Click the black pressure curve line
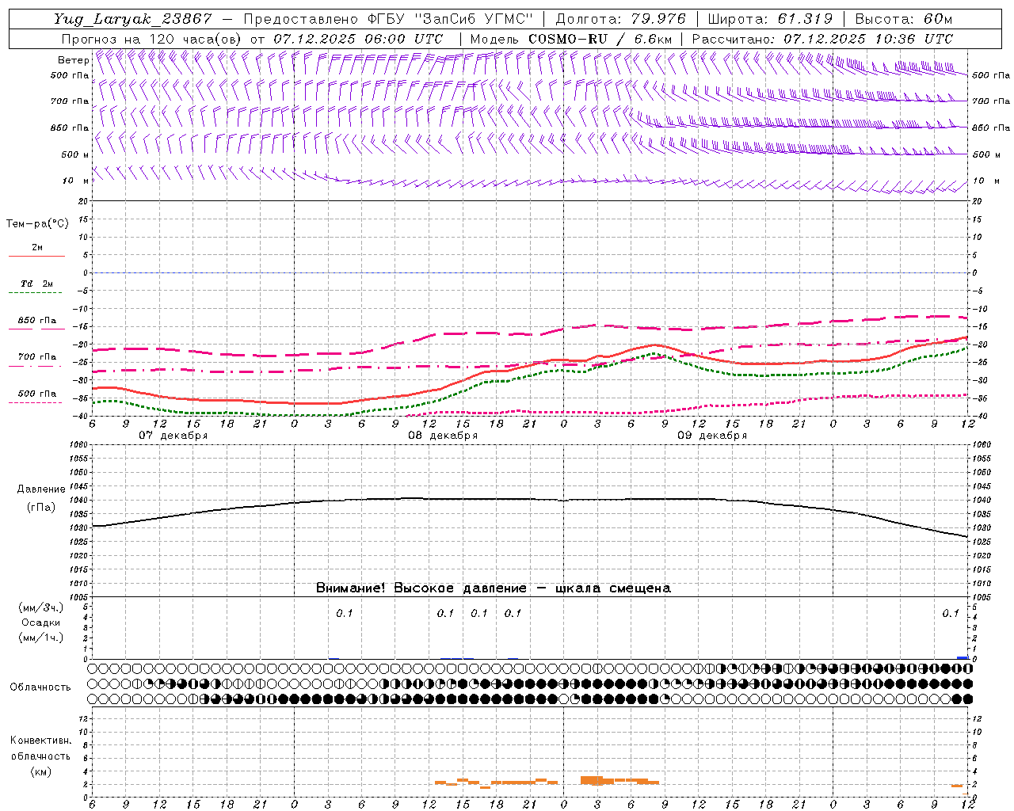1014x811 pixels. pyautogui.click(x=530, y=499)
